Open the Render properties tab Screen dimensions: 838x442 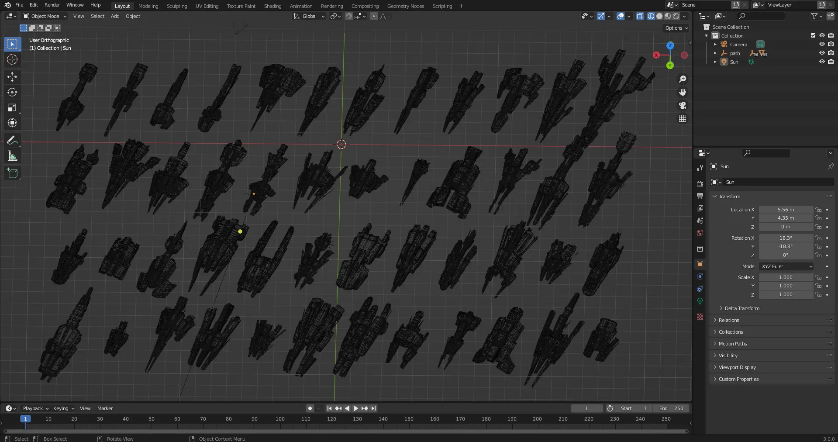[700, 184]
